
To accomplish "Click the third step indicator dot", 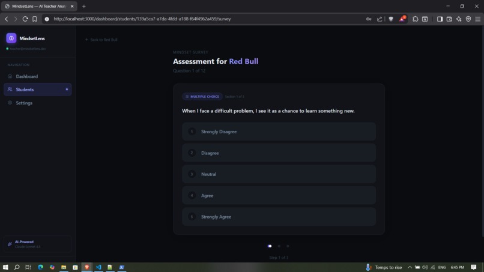I will 288,246.
